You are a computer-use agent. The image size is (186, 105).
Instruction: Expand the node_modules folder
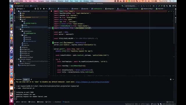[x=19, y=17]
